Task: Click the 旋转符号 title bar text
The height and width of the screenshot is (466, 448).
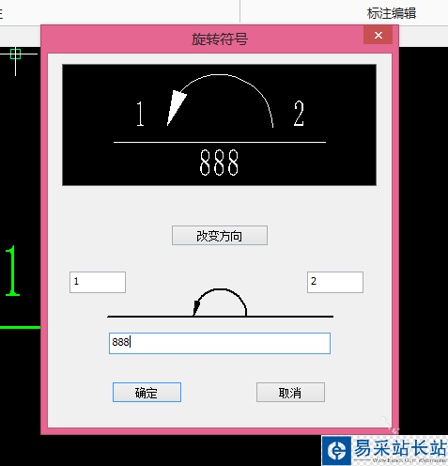Action: tap(220, 39)
